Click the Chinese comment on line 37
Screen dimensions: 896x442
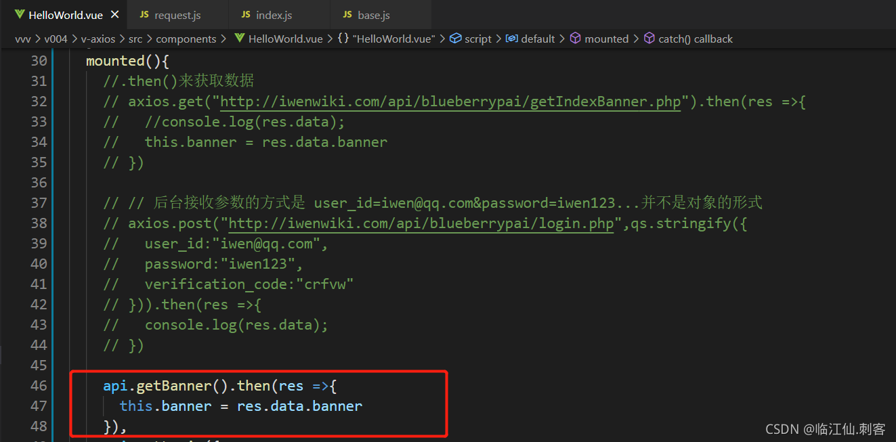pyautogui.click(x=433, y=203)
